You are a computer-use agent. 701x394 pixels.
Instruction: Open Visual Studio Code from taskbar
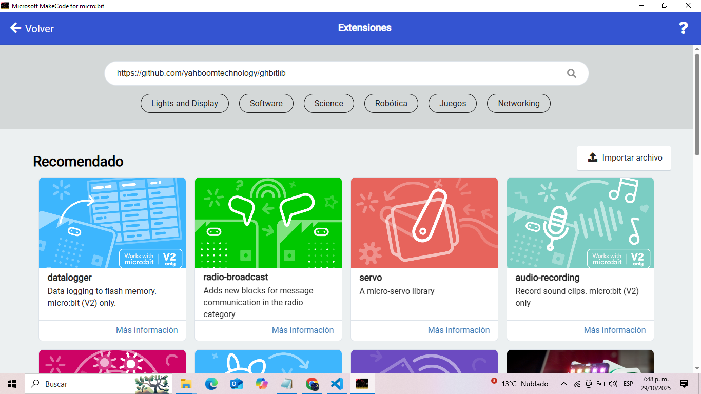pyautogui.click(x=337, y=384)
